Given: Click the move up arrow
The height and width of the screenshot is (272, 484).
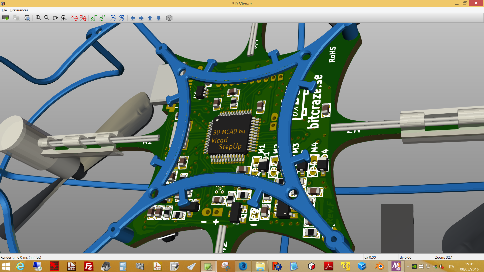Looking at the screenshot, I should 150,18.
